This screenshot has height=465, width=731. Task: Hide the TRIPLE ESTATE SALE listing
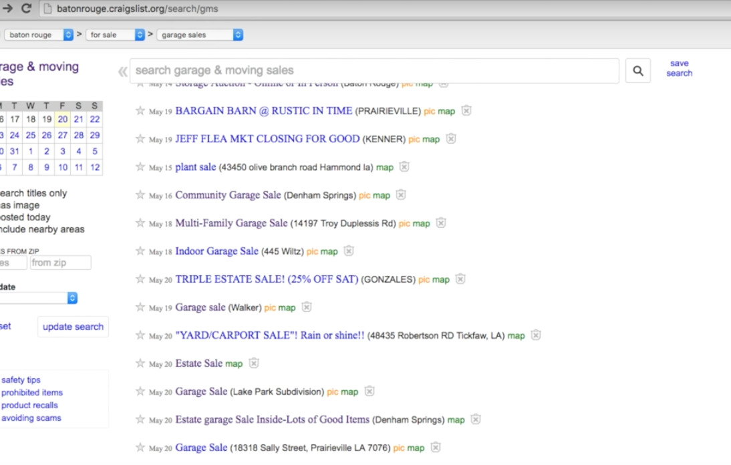(460, 279)
